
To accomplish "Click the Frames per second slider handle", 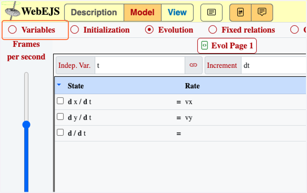I will click(26, 125).
